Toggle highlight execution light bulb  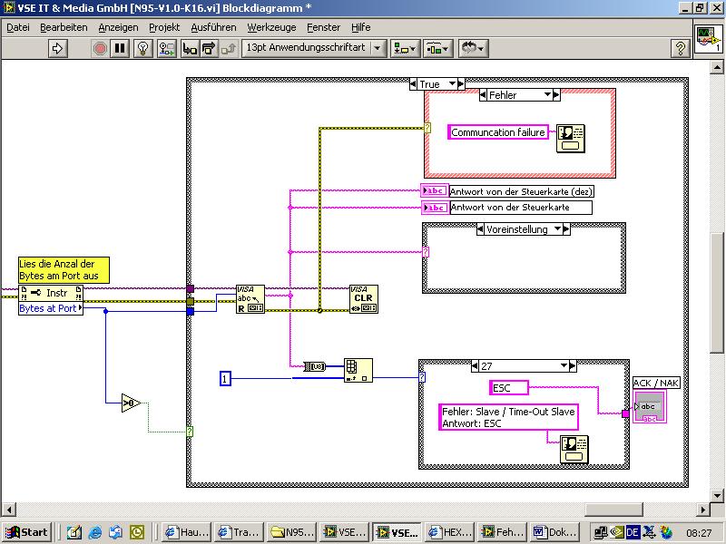click(143, 48)
